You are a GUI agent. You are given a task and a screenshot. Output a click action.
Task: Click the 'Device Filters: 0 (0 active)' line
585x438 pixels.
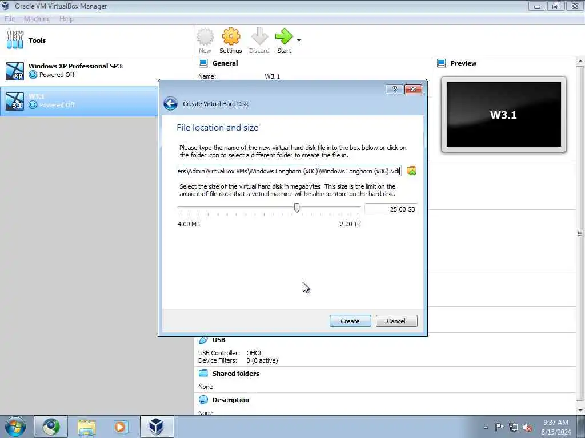[x=238, y=360]
